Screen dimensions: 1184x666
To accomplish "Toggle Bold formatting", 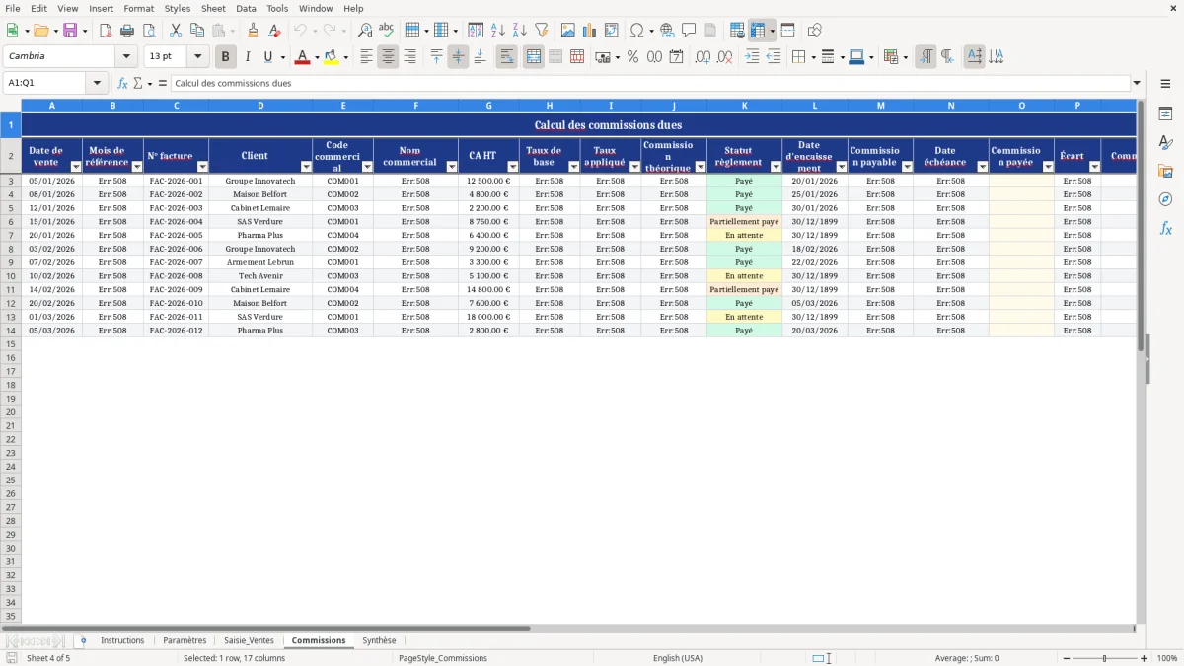I will coord(226,57).
